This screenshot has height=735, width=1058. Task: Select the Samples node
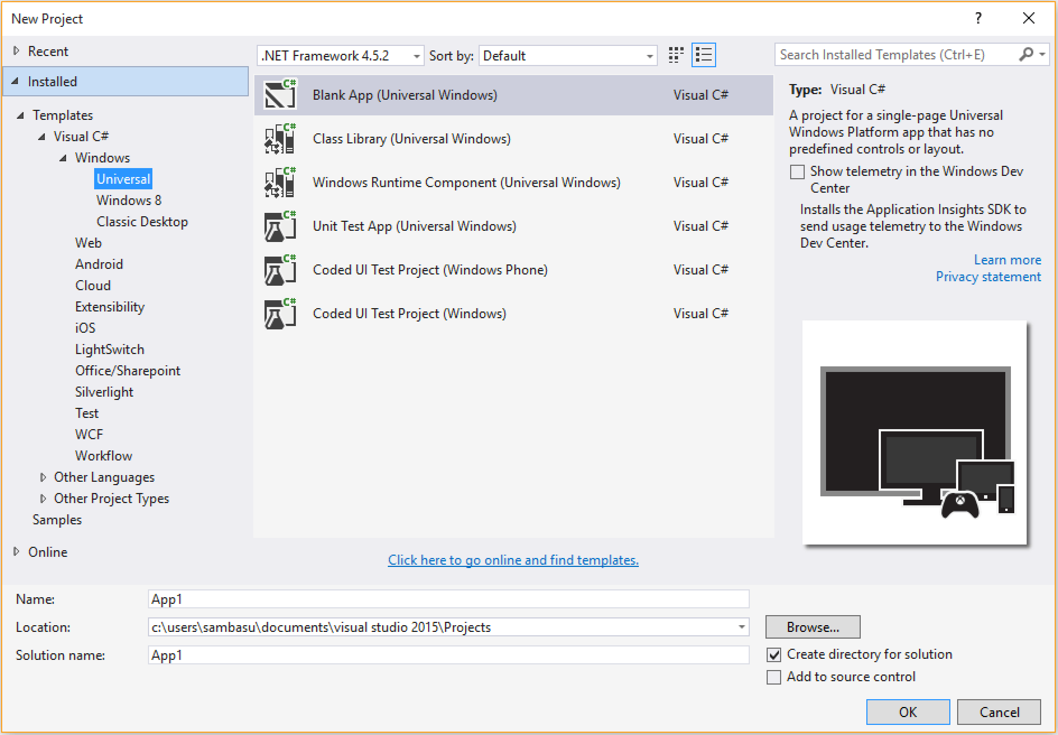(x=57, y=519)
